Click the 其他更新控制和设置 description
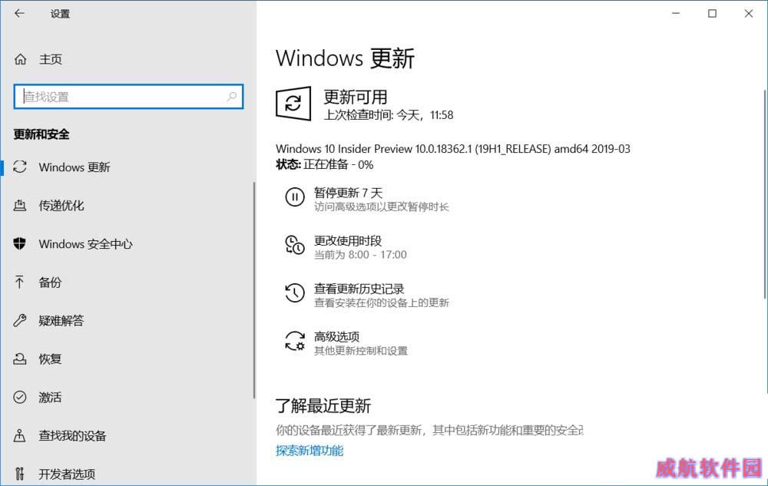Screen dimensions: 768x486 (361, 350)
